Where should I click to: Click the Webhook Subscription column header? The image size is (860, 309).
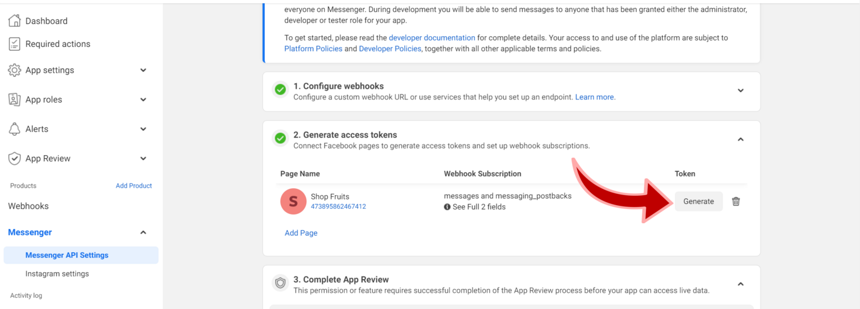483,174
